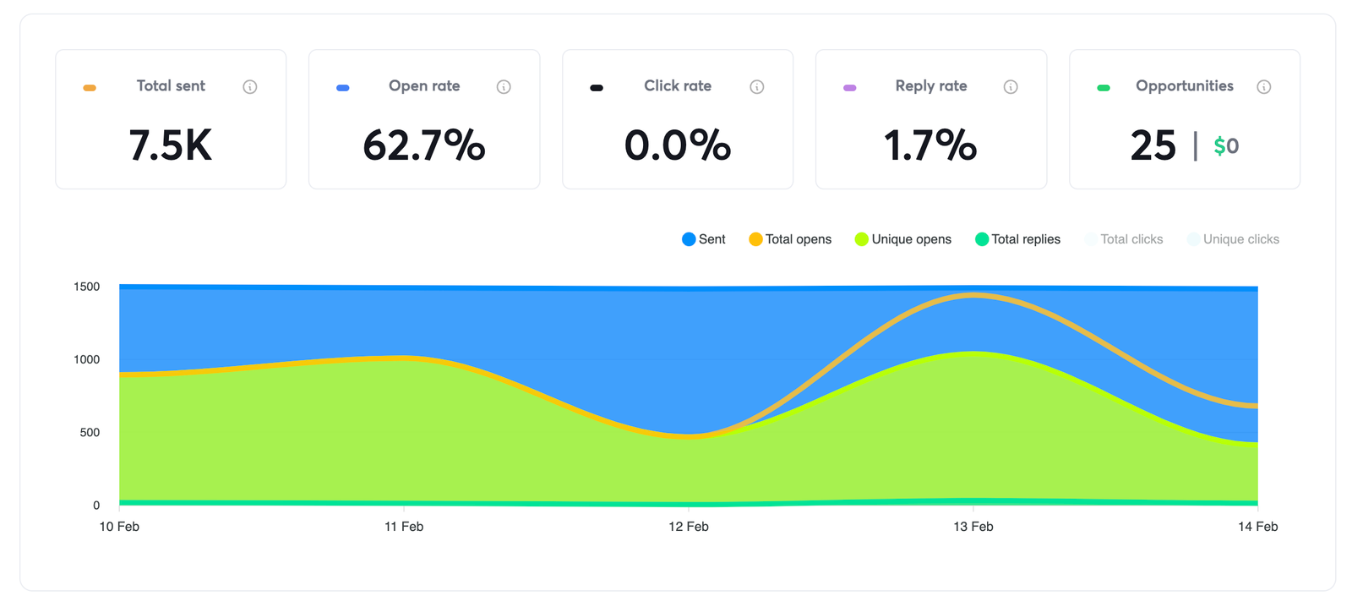Viewport: 1352px width, 607px height.
Task: Show the Unique clicks series
Action: [1233, 239]
